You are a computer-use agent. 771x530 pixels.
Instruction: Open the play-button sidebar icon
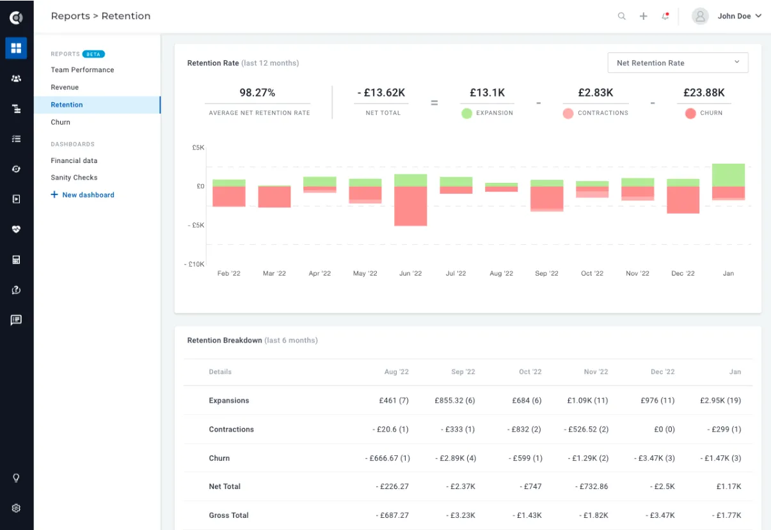16,199
